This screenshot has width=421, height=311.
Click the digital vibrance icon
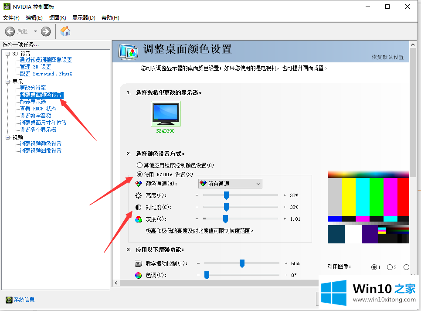coord(138,263)
